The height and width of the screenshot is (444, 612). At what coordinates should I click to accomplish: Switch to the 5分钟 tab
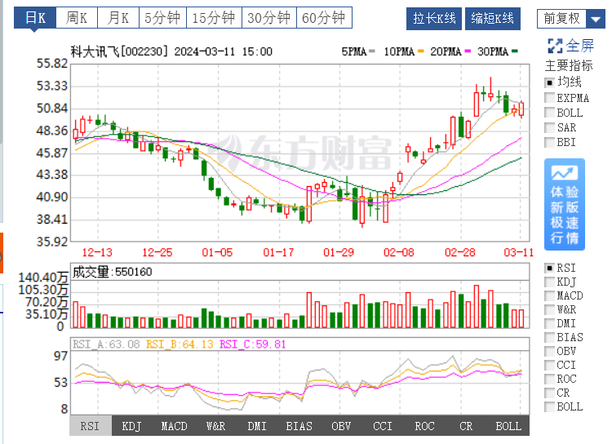tap(162, 18)
